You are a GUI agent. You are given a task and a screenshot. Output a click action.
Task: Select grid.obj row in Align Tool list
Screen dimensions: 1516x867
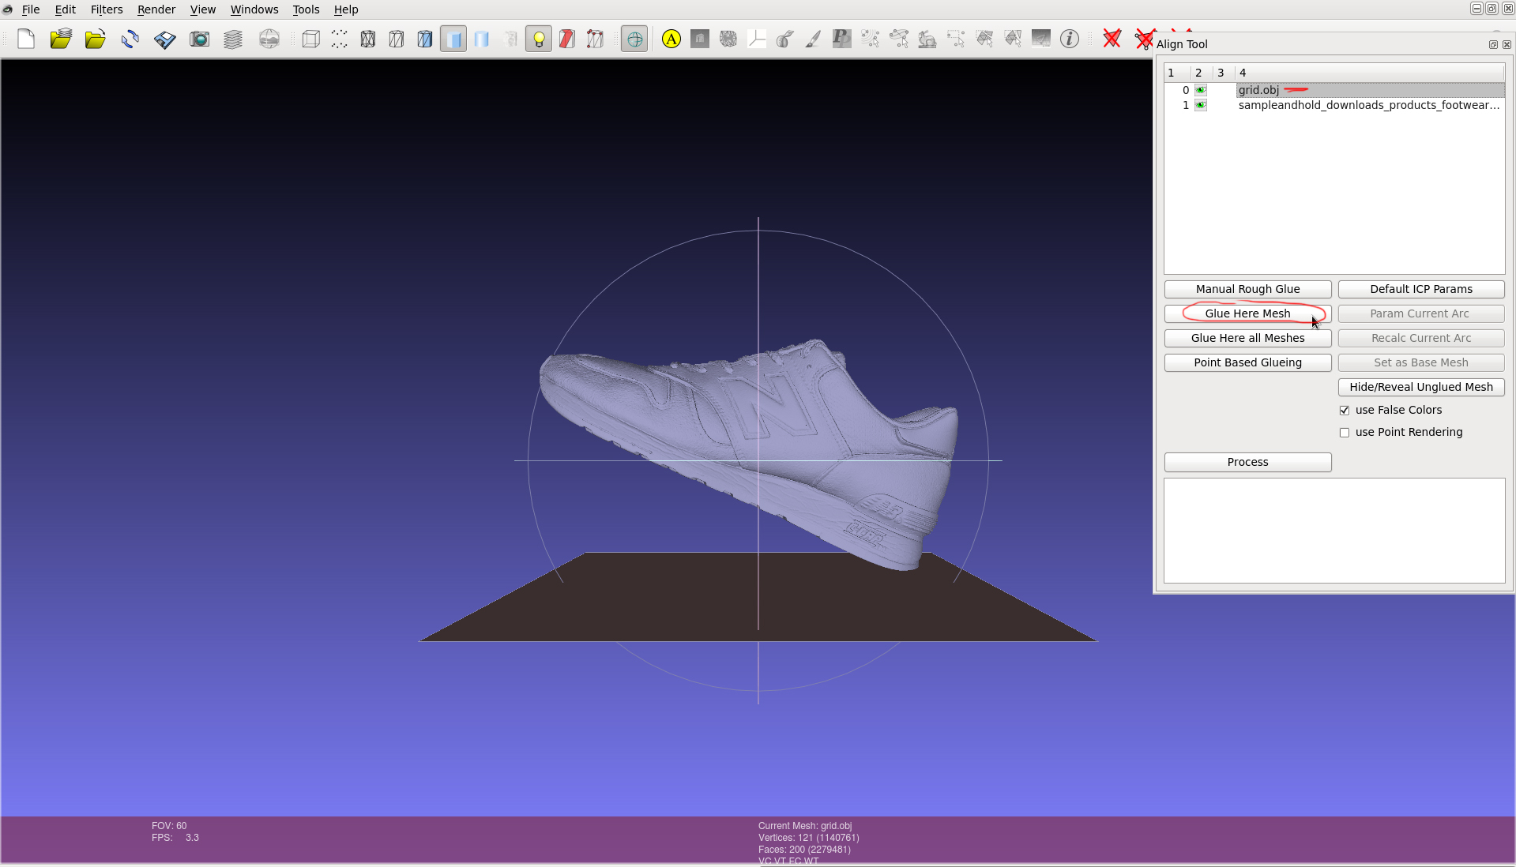(1334, 90)
